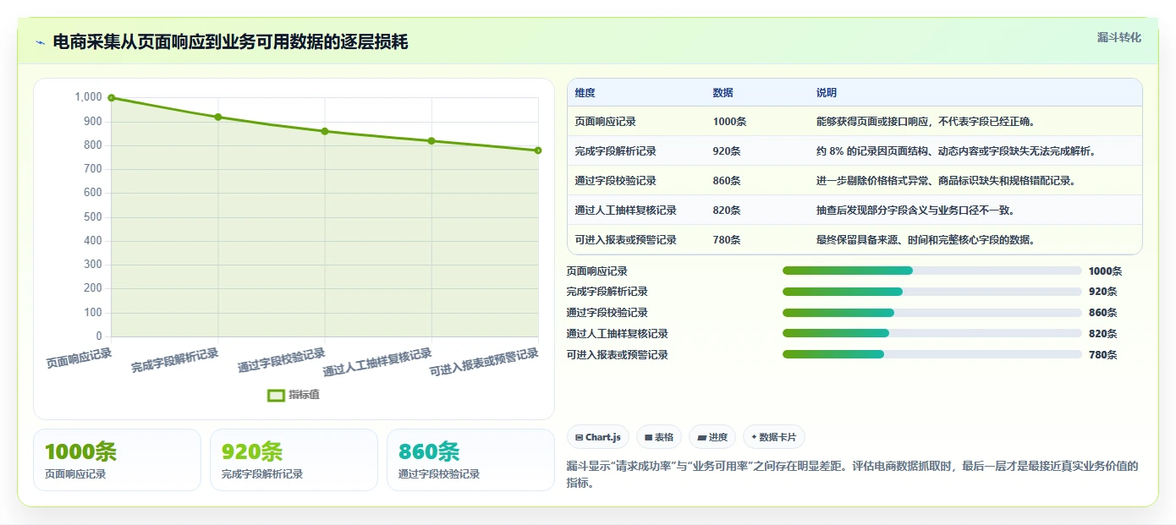Open the 920条 完成字段解析记录 stat card
This screenshot has height=525, width=1176.
294,460
